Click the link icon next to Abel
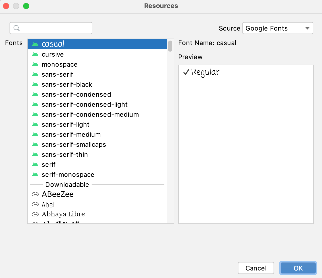Image resolution: width=322 pixels, height=278 pixels. [35, 205]
